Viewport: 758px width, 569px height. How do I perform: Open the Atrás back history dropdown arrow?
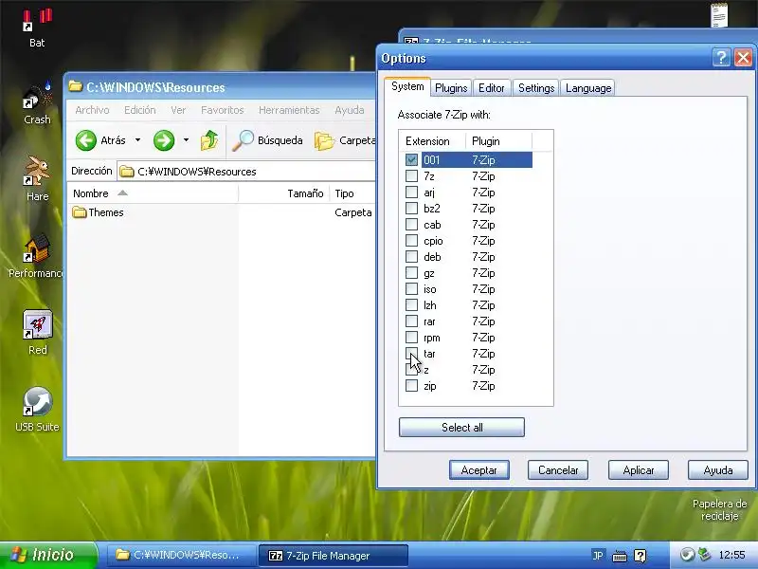coord(137,140)
